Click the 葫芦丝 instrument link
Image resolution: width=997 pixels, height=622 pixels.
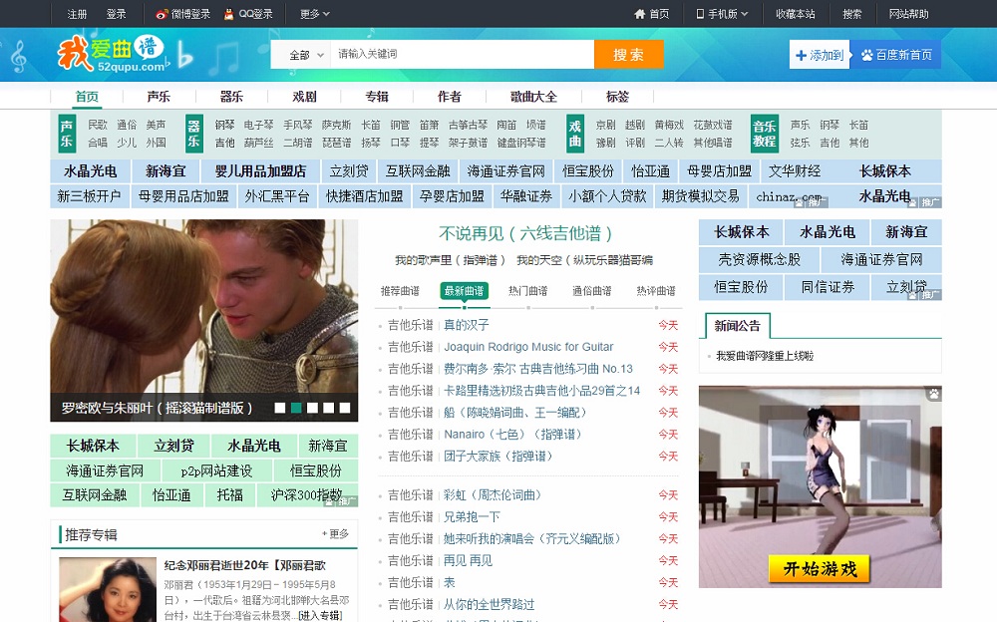point(259,143)
